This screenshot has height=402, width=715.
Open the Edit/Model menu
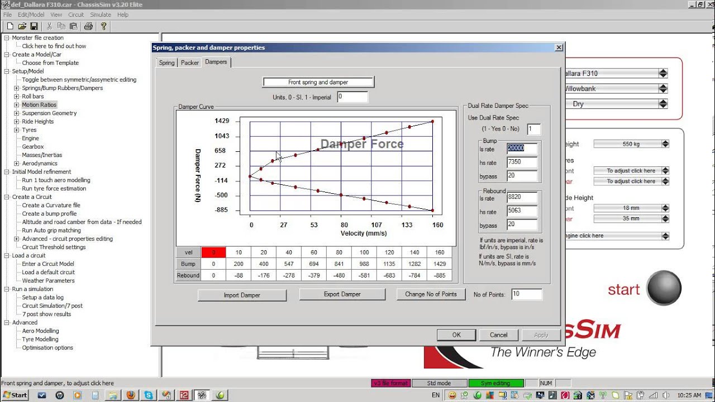(x=31, y=15)
